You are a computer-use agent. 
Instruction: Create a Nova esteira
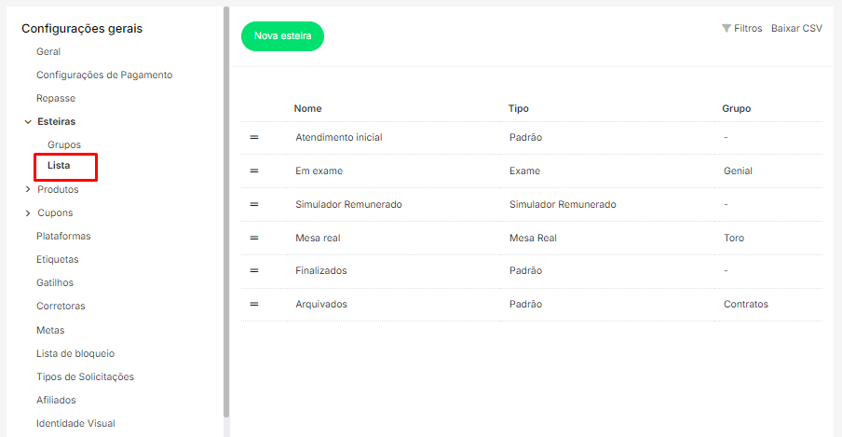click(282, 36)
